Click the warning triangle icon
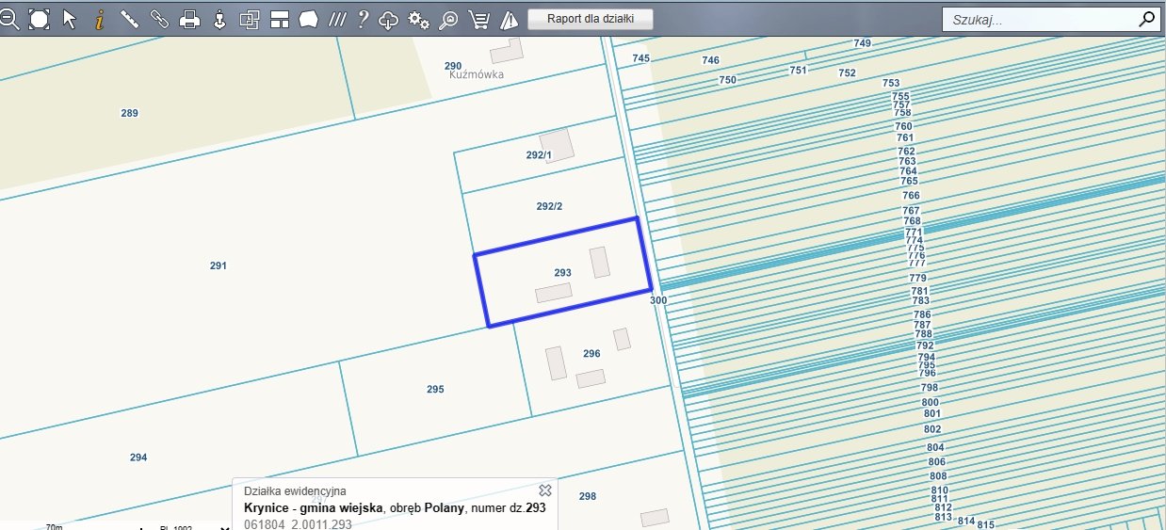The height and width of the screenshot is (530, 1166). coord(509,19)
